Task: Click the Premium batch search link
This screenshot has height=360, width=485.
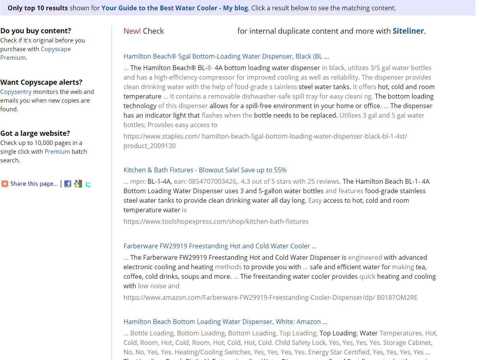Action: pyautogui.click(x=57, y=152)
